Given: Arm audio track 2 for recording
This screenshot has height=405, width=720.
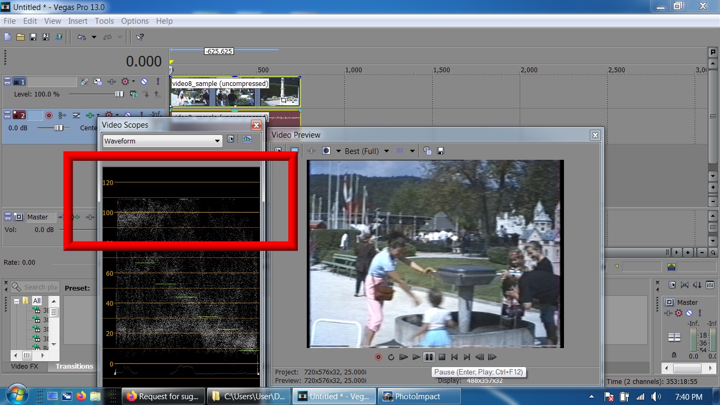Looking at the screenshot, I should pos(49,115).
